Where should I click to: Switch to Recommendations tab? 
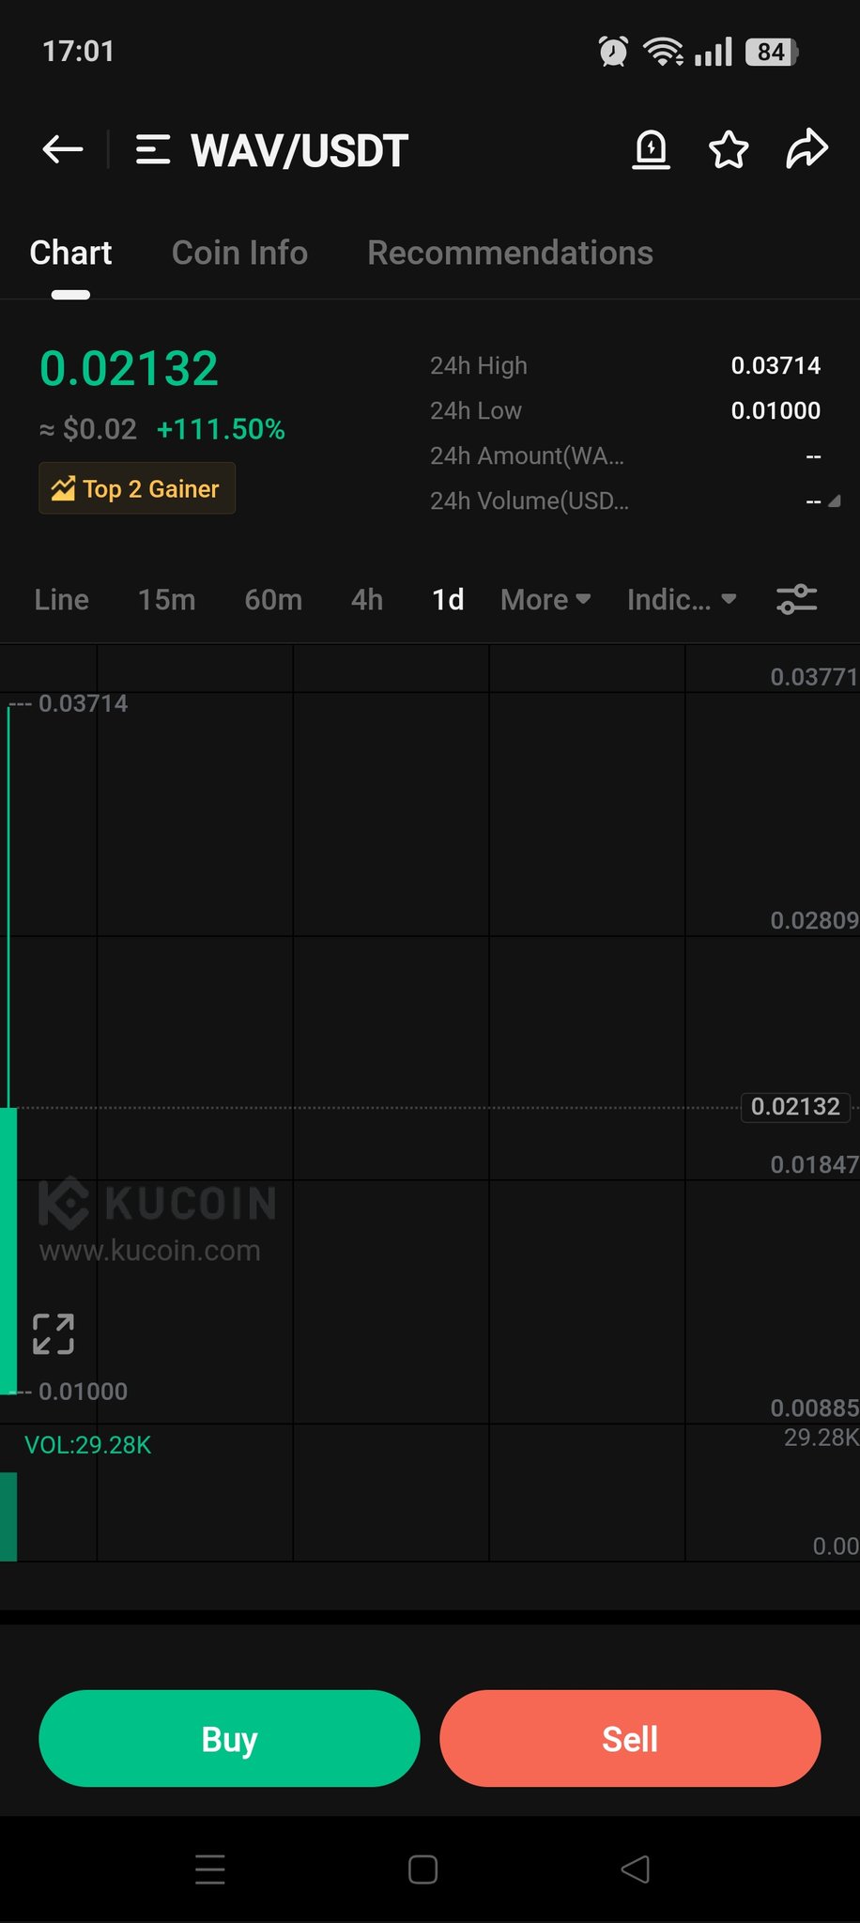pos(510,253)
